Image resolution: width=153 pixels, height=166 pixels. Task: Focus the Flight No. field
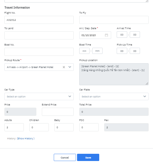pos(39,20)
